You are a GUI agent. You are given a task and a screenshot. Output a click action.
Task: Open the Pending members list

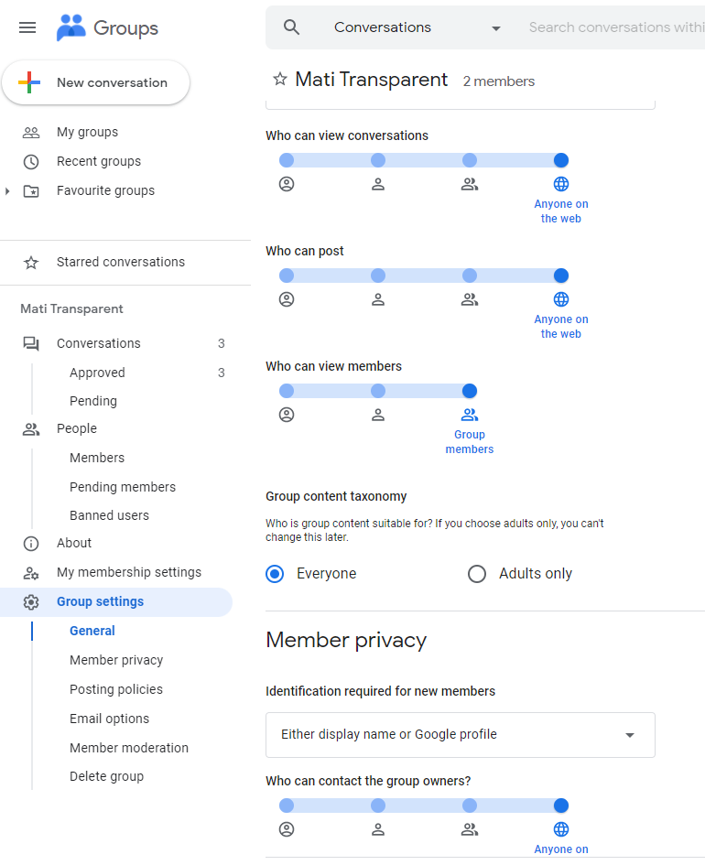coord(123,487)
